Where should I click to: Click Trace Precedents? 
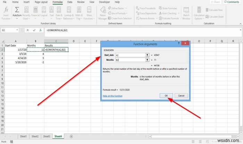146,8
